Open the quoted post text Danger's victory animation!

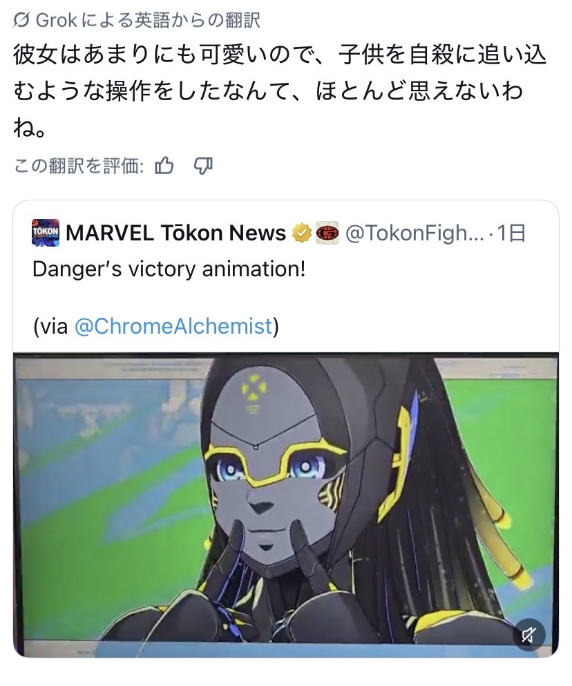[169, 269]
